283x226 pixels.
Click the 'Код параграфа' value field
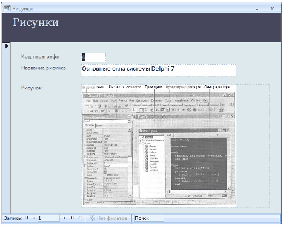pyautogui.click(x=93, y=57)
